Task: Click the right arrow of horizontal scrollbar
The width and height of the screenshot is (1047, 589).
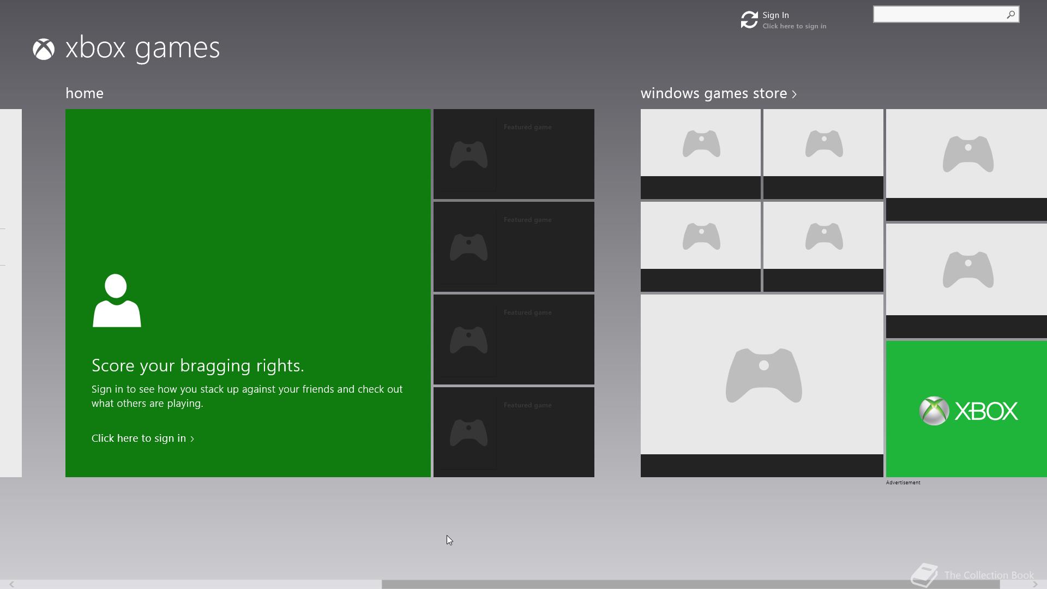Action: click(1035, 584)
